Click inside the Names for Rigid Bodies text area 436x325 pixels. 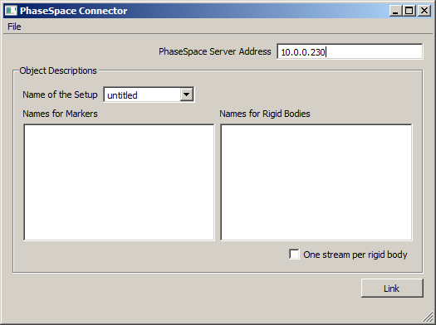[316, 182]
